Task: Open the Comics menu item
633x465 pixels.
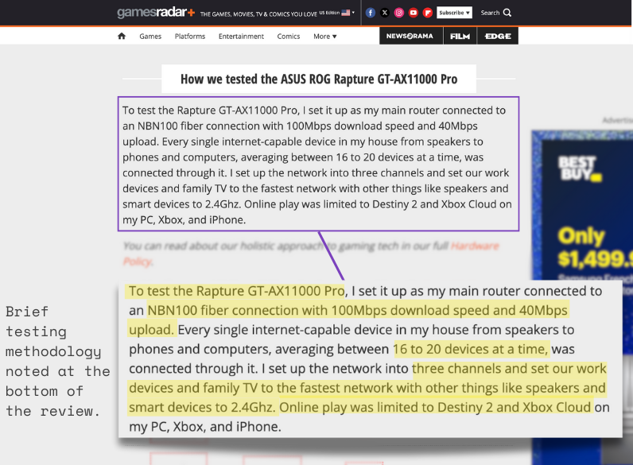Action: (x=288, y=37)
